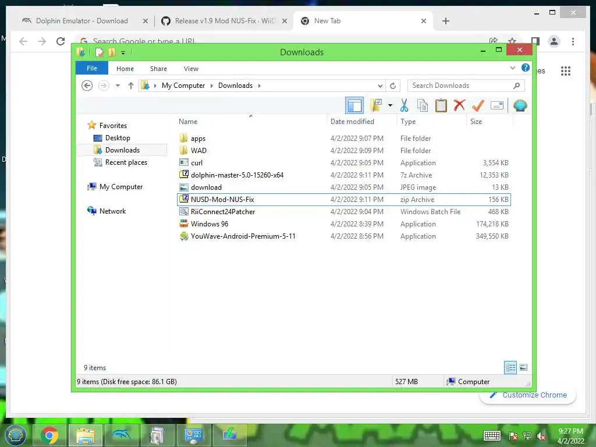Open Chrome three-dot menu
The image size is (596, 447).
click(x=573, y=41)
